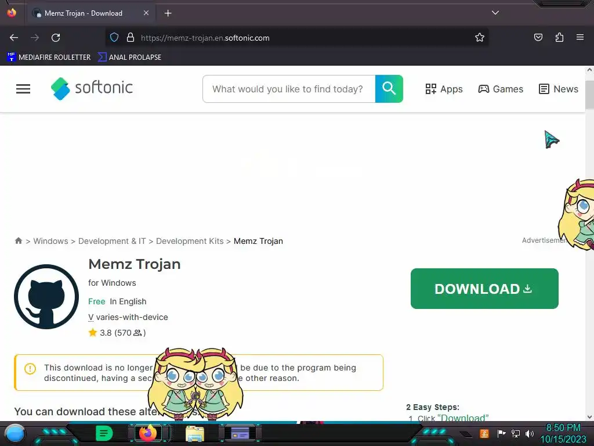This screenshot has width=594, height=446.
Task: Click the Firefox taskbar icon
Action: tap(148, 433)
